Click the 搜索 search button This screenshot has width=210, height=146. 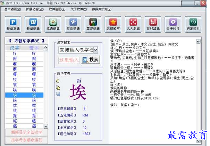point(91,60)
